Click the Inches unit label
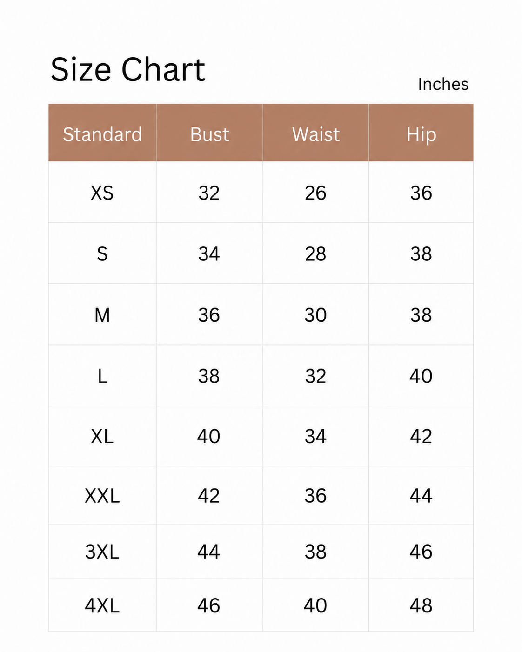This screenshot has width=522, height=652. tap(443, 84)
